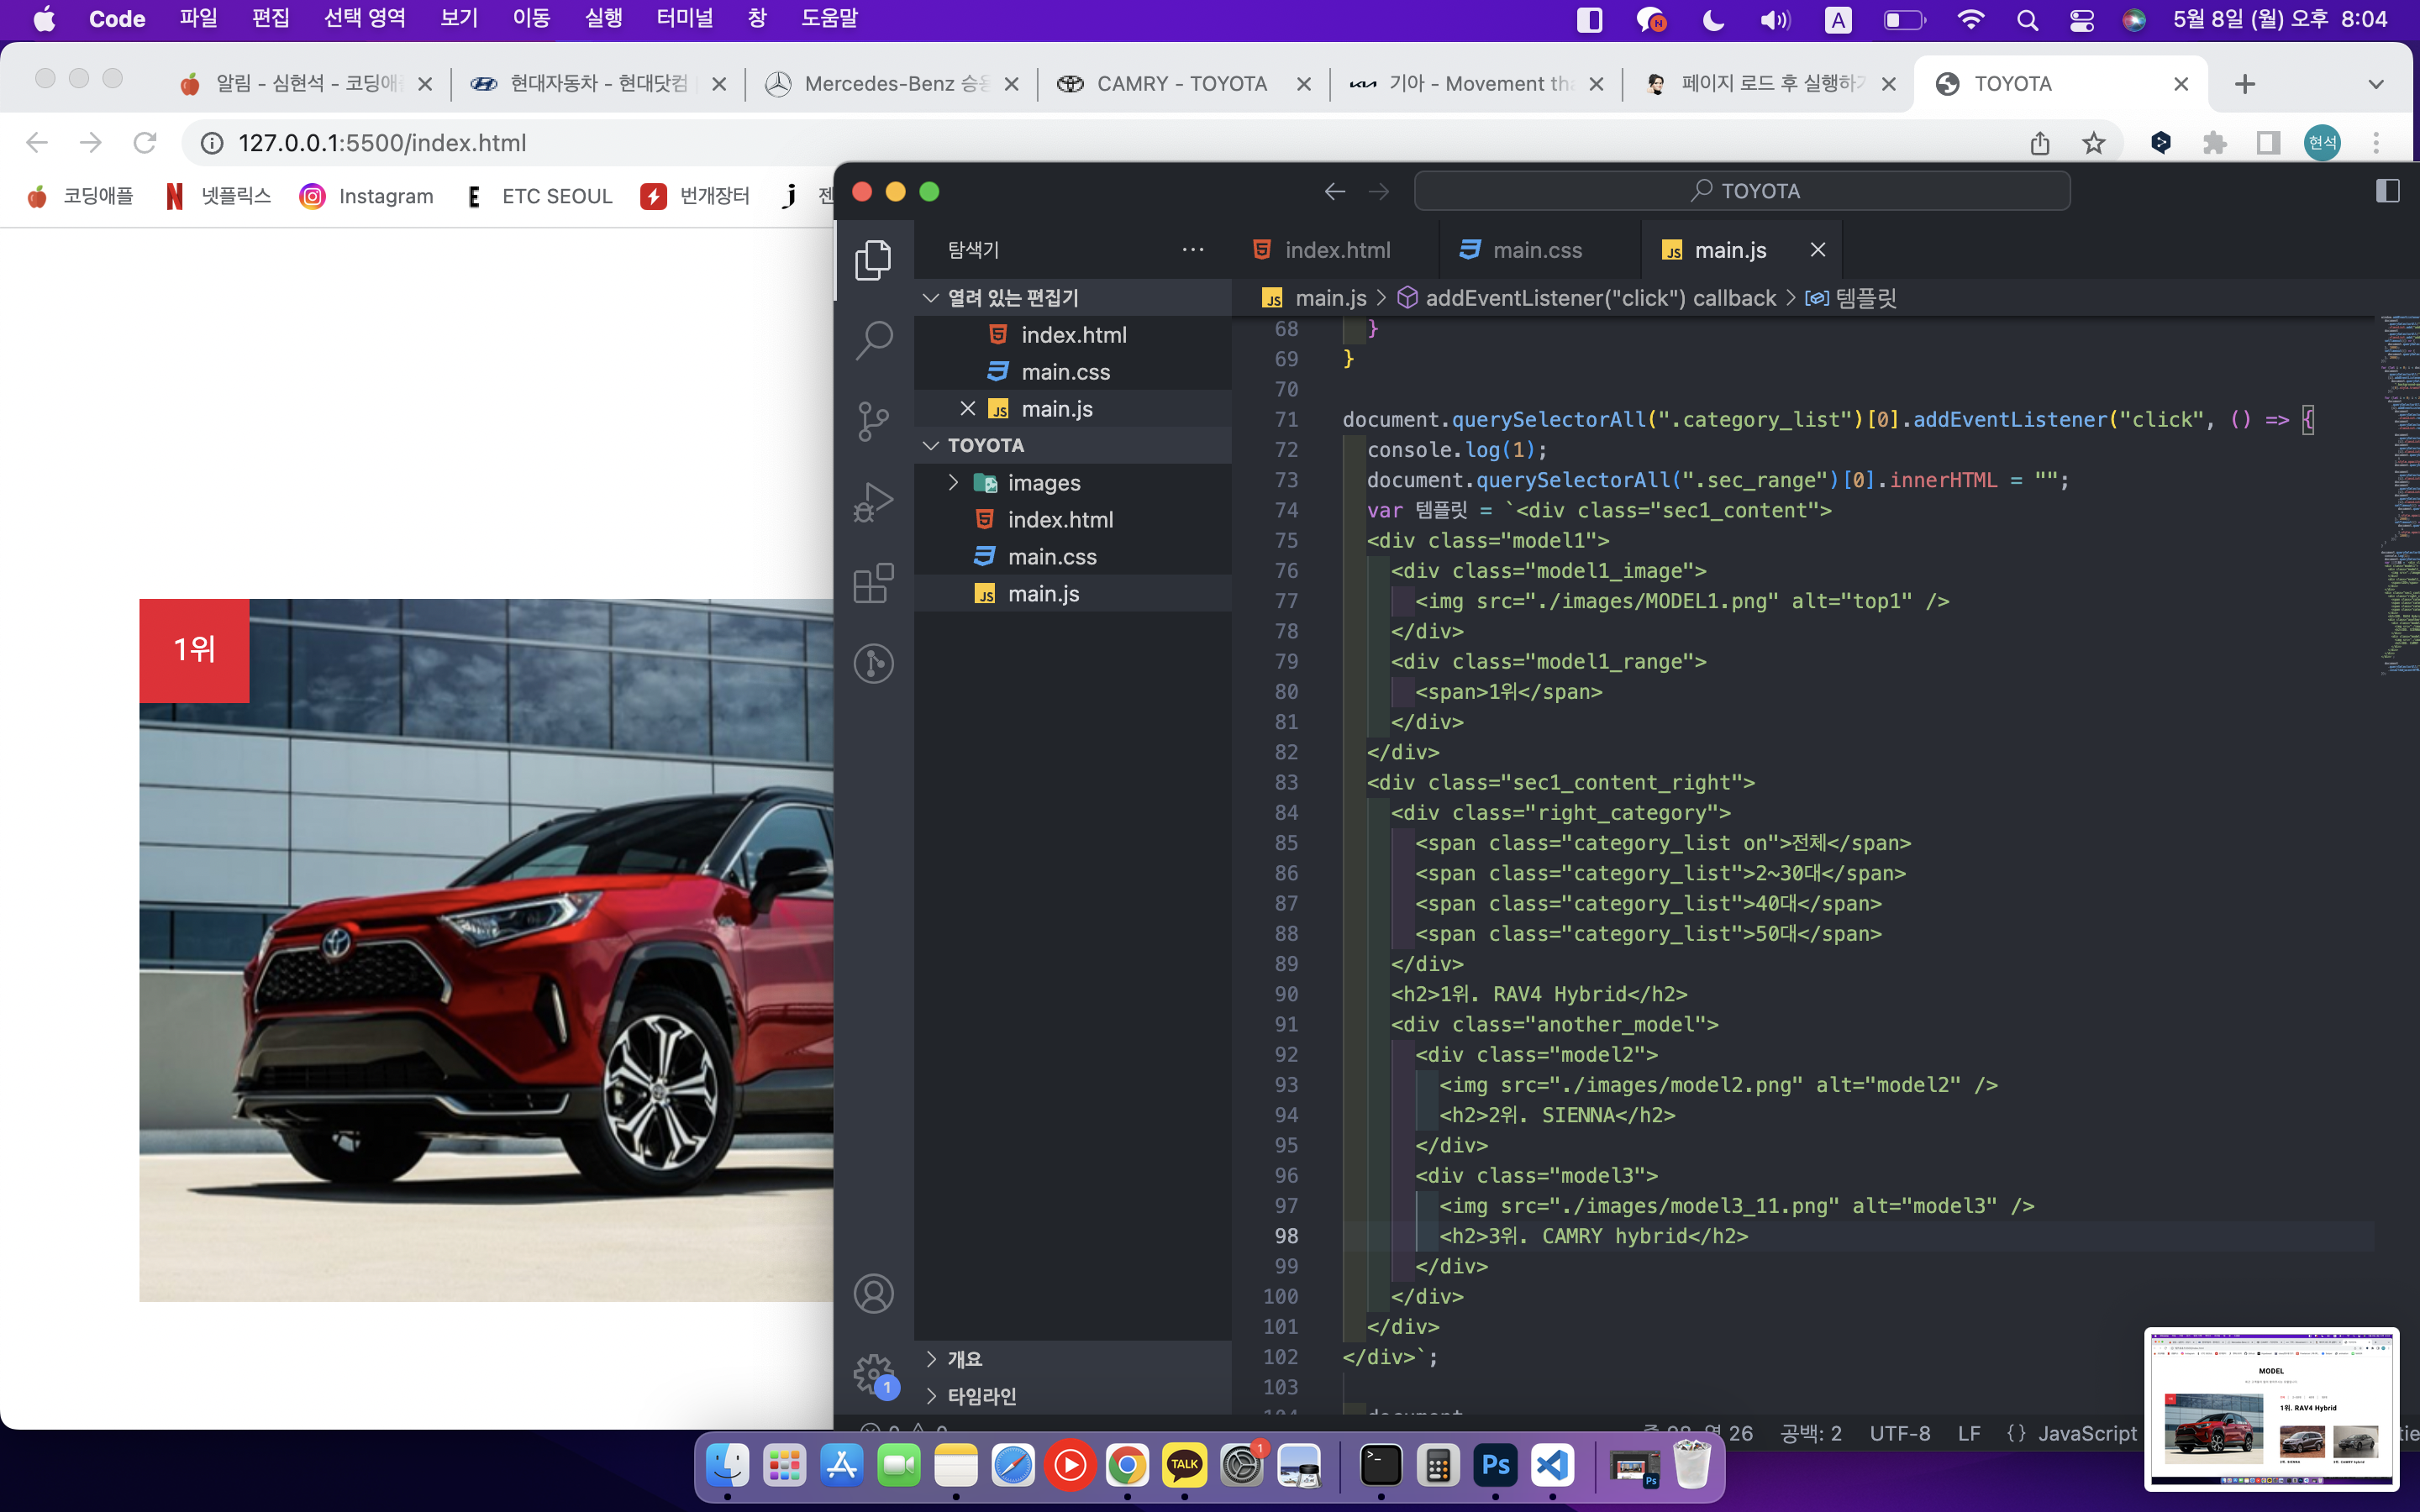Open macOS Control Center
This screenshot has height=1512, width=2420.
pos(2081,20)
